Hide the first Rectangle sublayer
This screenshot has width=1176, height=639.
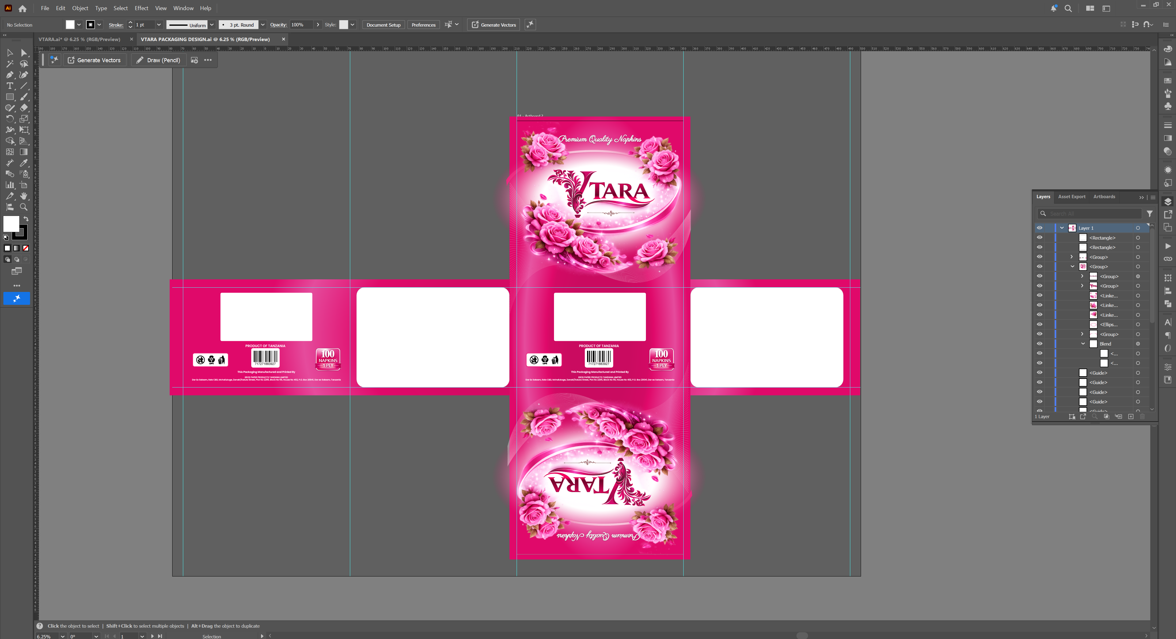(x=1040, y=237)
